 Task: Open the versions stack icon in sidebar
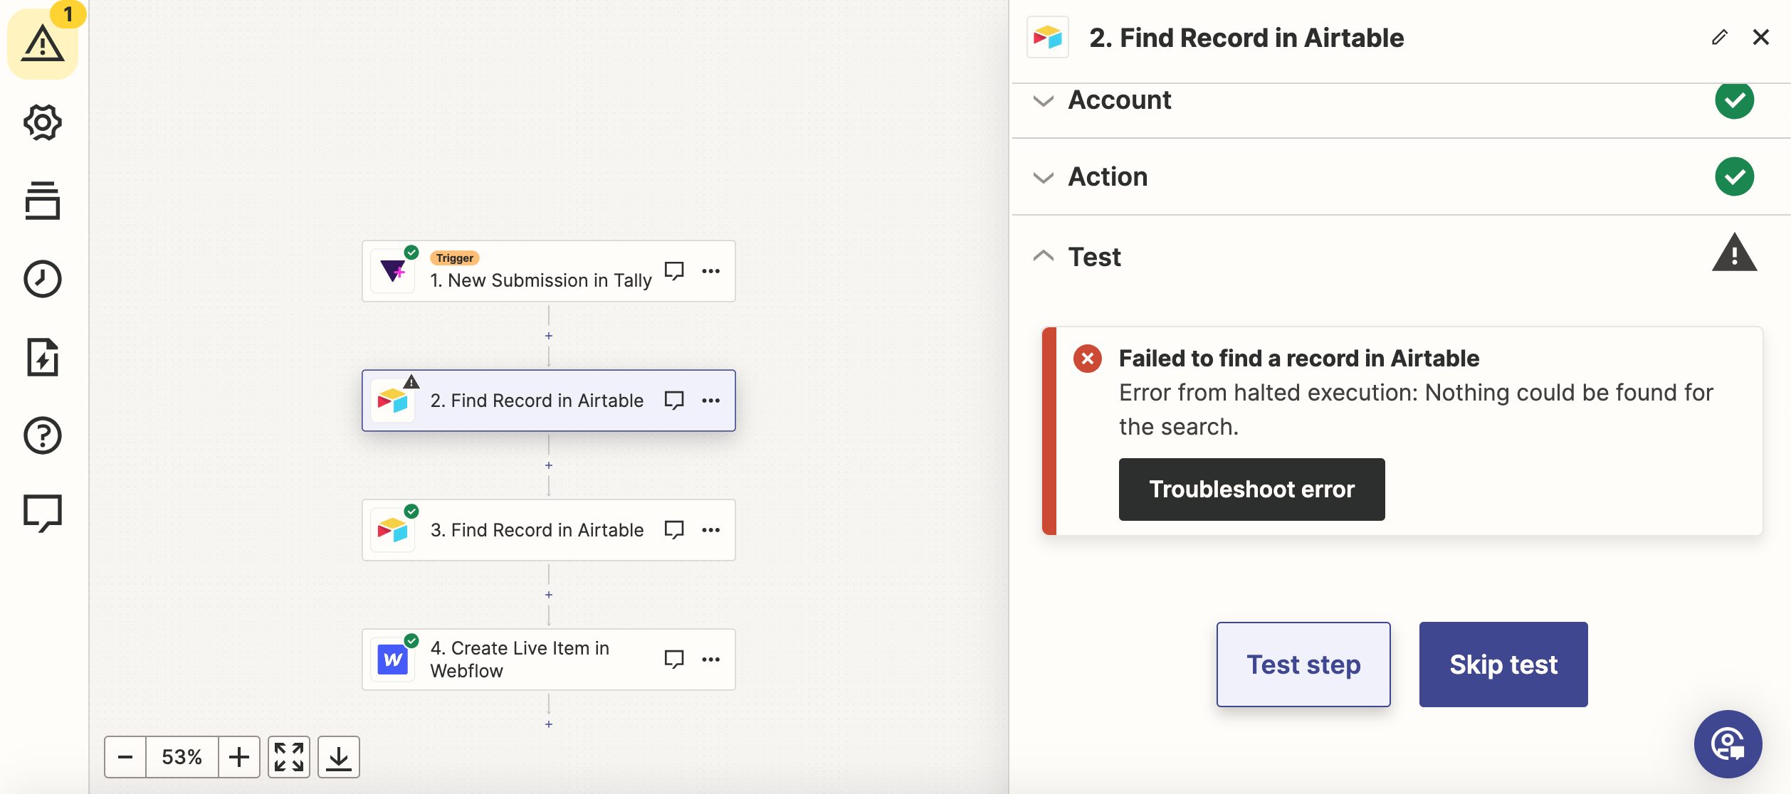43,201
